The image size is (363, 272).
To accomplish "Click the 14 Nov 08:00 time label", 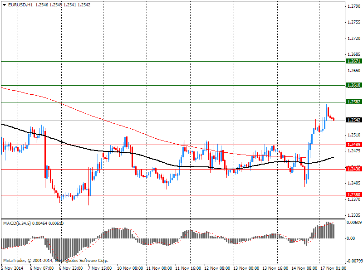I will 304,268.
